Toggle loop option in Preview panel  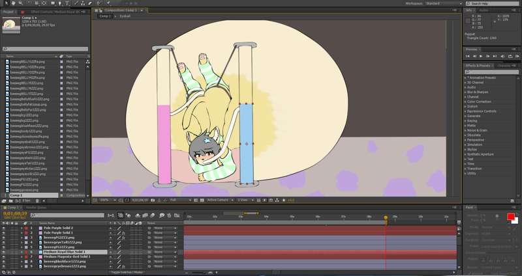[510, 57]
